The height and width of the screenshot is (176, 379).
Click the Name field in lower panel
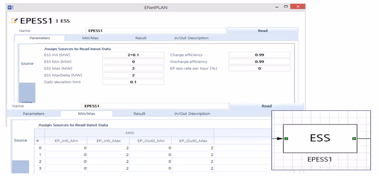pyautogui.click(x=155, y=106)
